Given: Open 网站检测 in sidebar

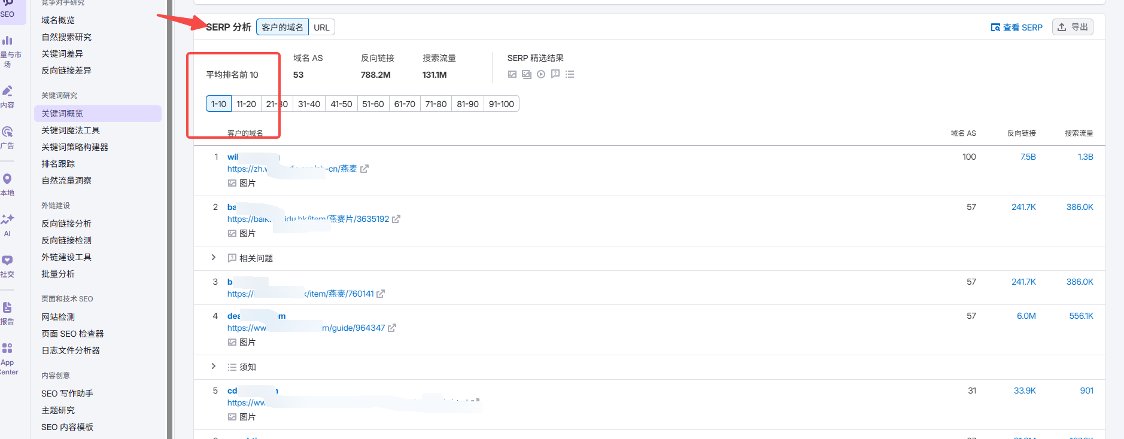Looking at the screenshot, I should click(x=58, y=317).
